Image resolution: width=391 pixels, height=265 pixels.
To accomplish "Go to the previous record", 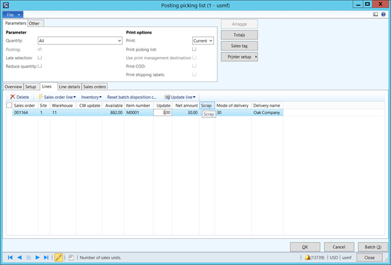I will [x=19, y=257].
